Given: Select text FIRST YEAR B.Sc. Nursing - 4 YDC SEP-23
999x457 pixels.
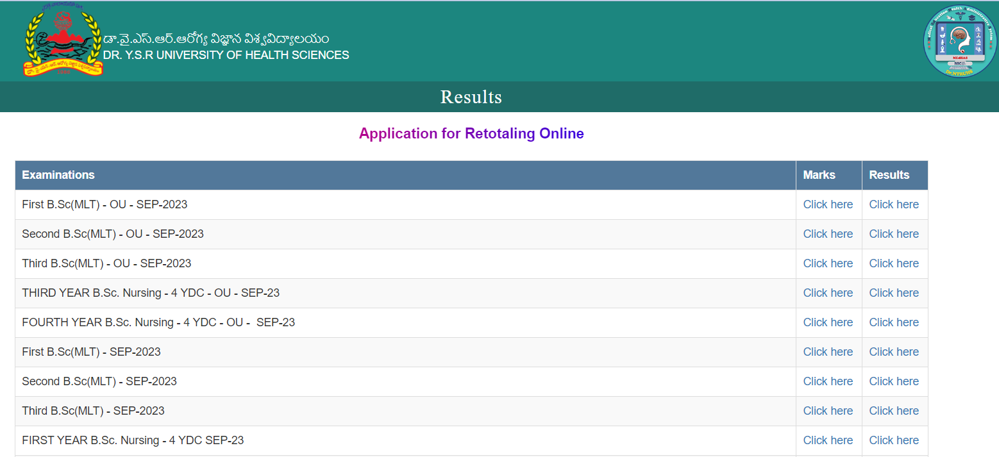Looking at the screenshot, I should (133, 440).
